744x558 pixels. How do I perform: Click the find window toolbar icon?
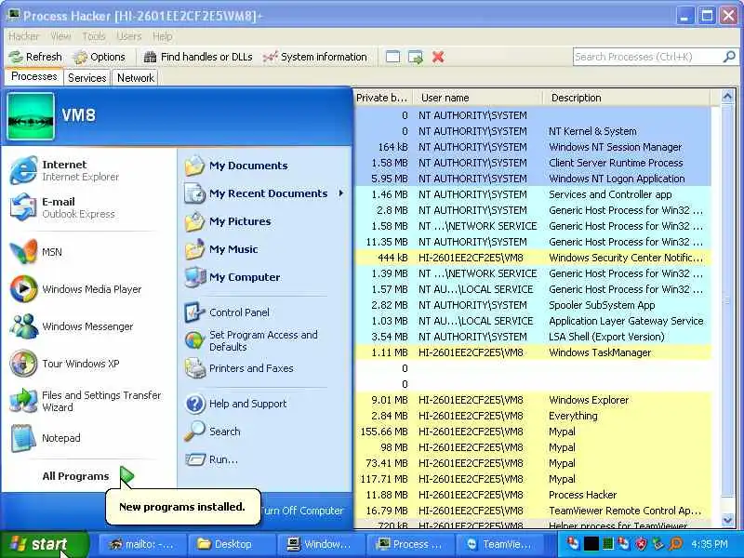coord(392,57)
